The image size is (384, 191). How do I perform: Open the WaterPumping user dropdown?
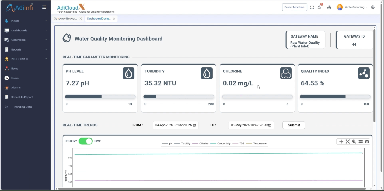[x=352, y=7]
